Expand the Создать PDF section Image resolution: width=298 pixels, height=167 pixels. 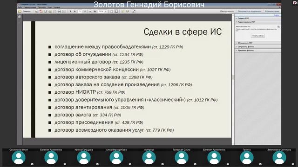(x=257, y=19)
